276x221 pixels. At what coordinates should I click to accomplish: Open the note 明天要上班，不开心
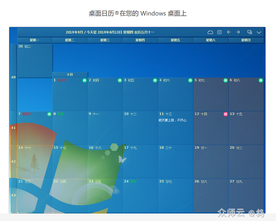point(172,120)
